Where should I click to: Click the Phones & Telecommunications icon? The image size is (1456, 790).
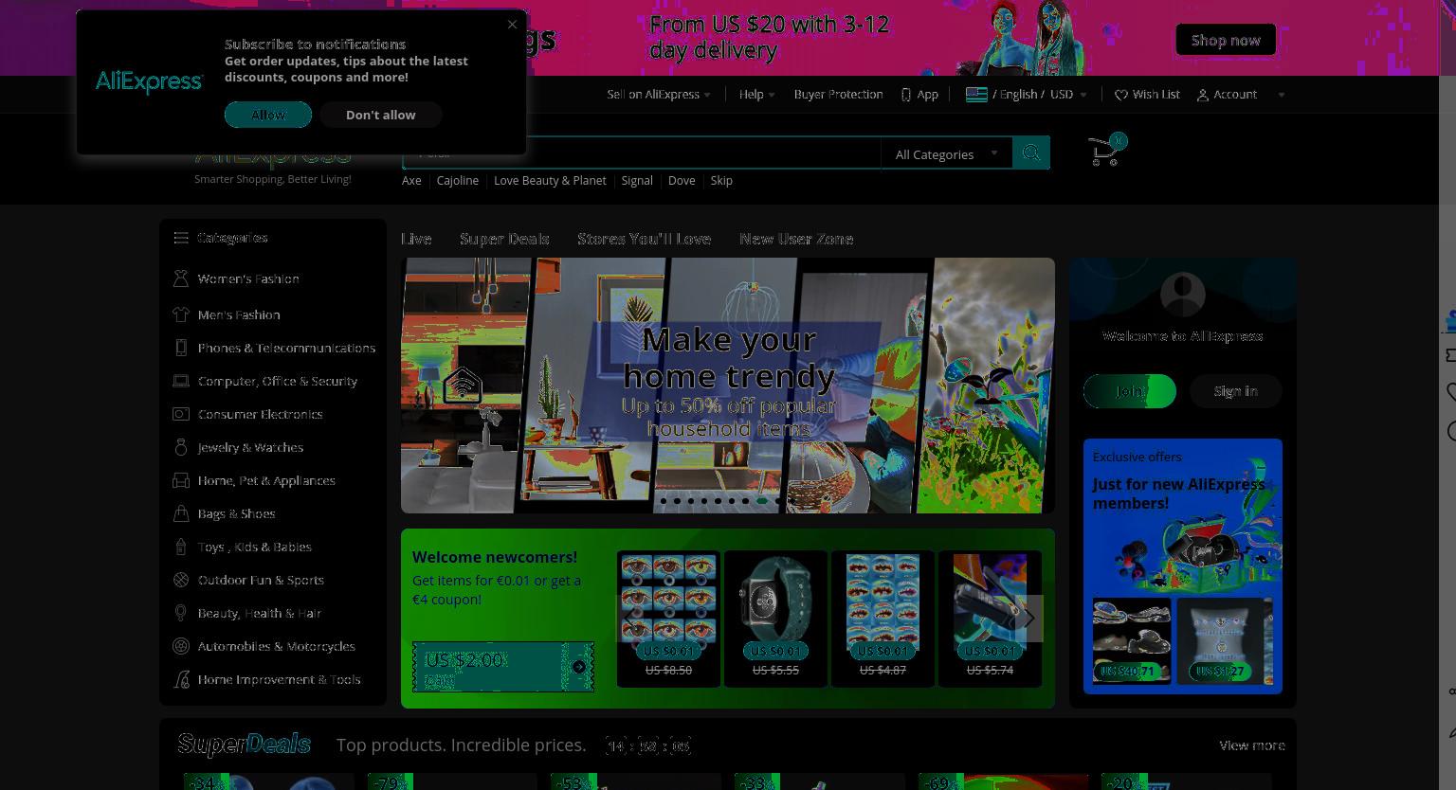click(181, 348)
